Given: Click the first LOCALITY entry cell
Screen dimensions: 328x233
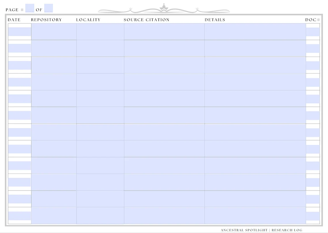Looking at the screenshot, I should (x=100, y=32).
